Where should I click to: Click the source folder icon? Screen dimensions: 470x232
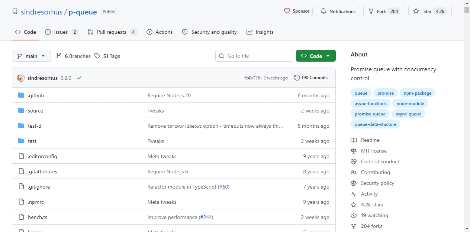pyautogui.click(x=21, y=111)
